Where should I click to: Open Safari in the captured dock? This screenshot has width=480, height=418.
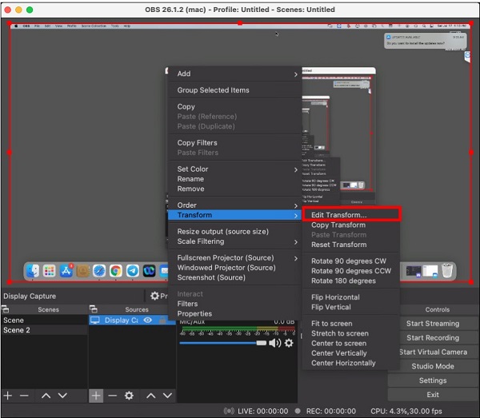[x=99, y=271]
